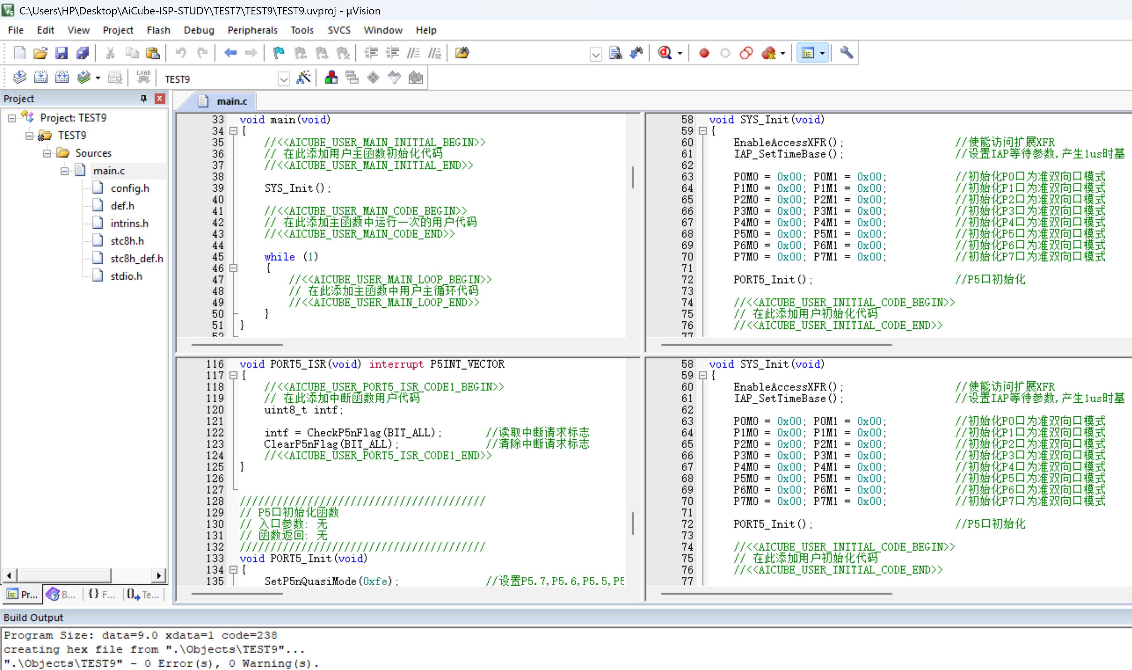Image resolution: width=1132 pixels, height=670 pixels.
Task: Paste from clipboard using the Paste icon
Action: tap(153, 53)
